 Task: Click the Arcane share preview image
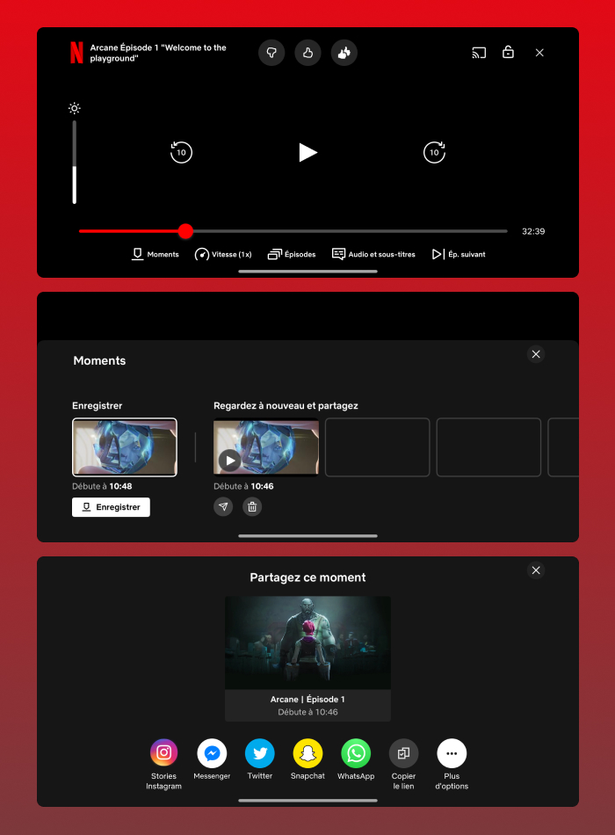[x=307, y=643]
